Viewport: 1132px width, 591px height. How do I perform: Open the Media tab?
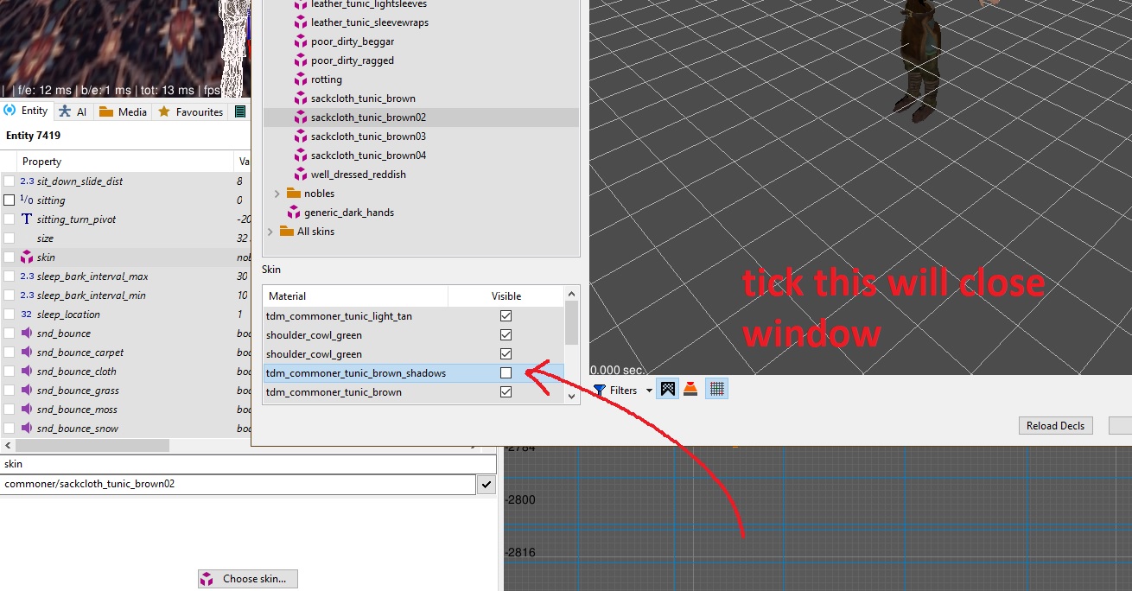pyautogui.click(x=123, y=111)
